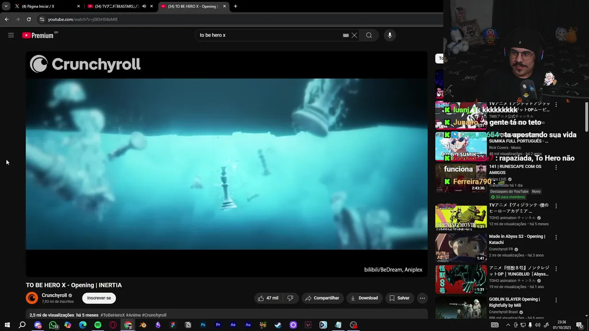
Task: Click the #Crunchyroll hashtag
Action: tap(154, 315)
